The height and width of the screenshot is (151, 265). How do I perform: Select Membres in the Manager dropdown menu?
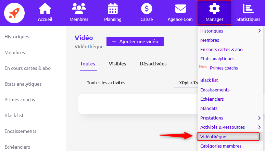point(210,40)
